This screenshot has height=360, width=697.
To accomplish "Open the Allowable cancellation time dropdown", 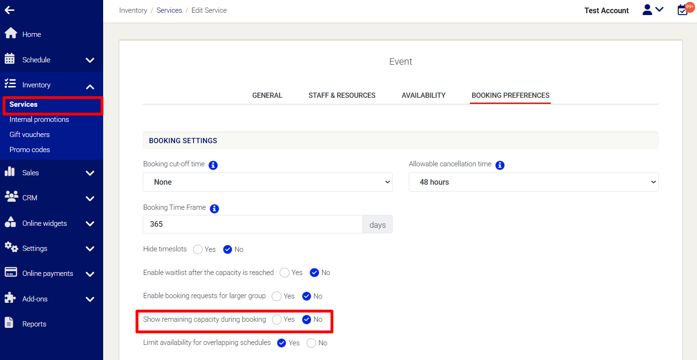I will (x=533, y=182).
